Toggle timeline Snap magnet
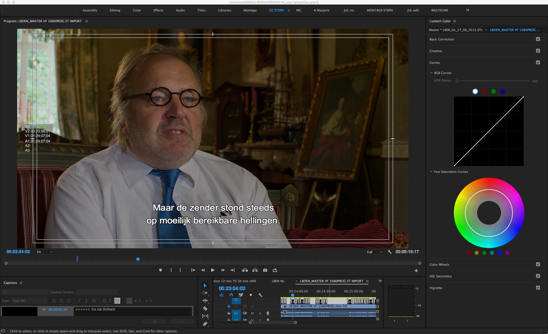 click(231, 295)
